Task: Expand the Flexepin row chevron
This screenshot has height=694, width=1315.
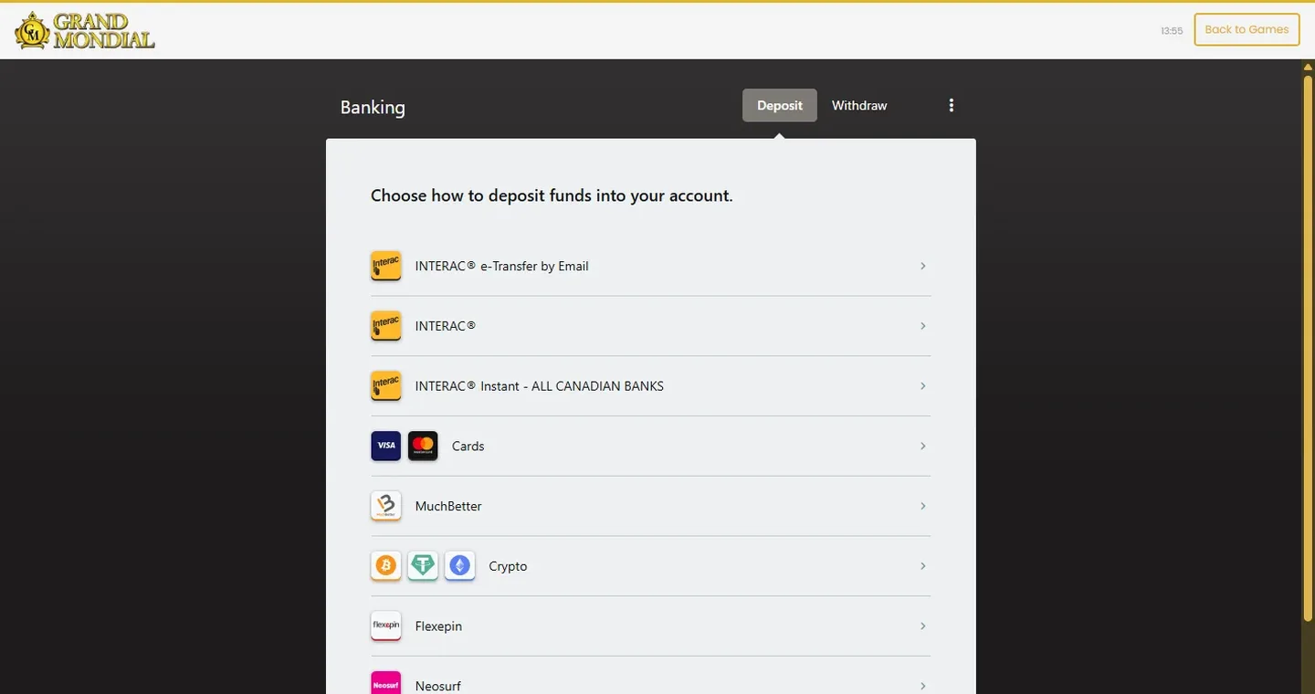Action: click(x=922, y=626)
